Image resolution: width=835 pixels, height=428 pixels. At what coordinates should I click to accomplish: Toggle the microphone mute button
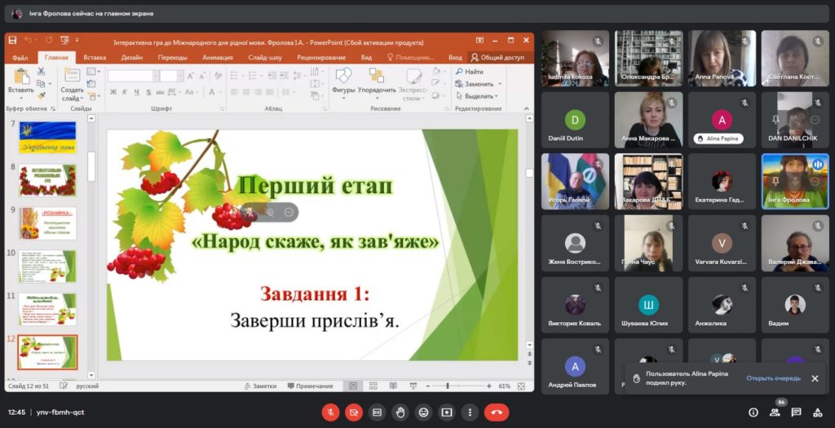[330, 413]
